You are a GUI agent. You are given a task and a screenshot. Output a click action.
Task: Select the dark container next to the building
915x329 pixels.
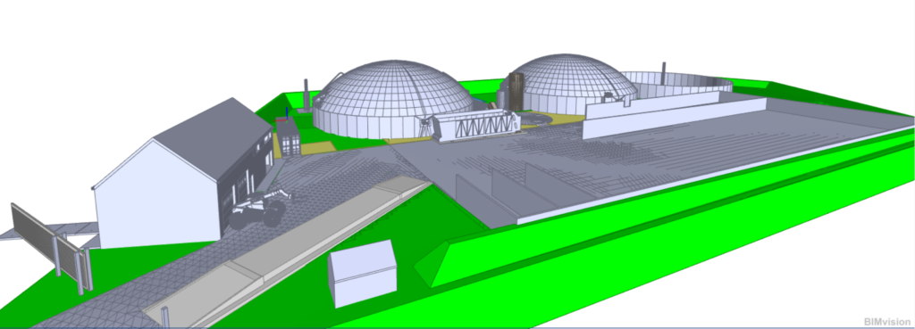tap(288, 138)
